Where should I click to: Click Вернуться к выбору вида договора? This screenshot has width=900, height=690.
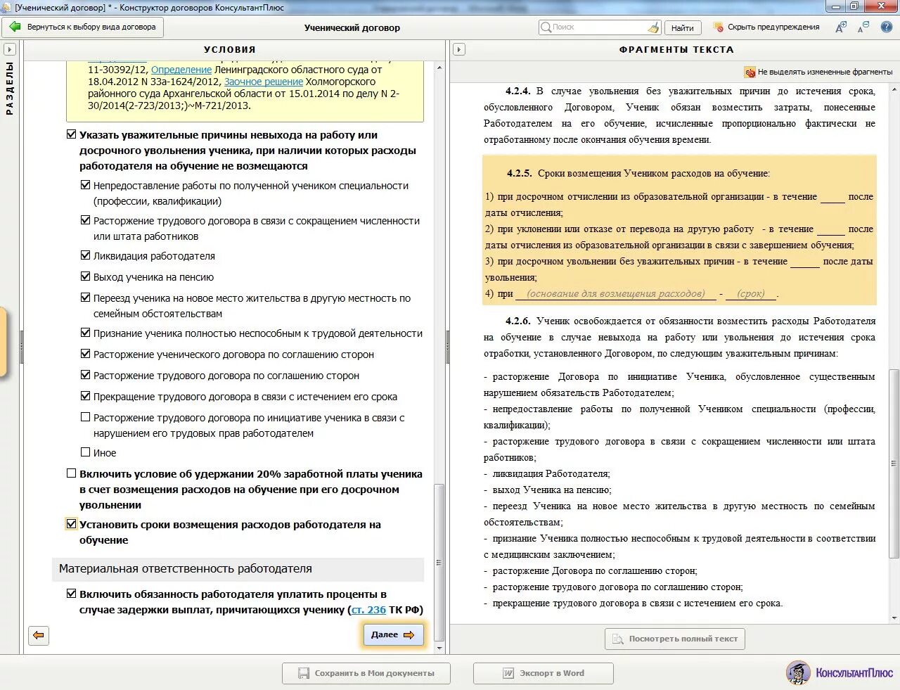[x=84, y=27]
